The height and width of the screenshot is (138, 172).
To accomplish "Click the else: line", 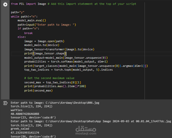I will pos(22,37).
